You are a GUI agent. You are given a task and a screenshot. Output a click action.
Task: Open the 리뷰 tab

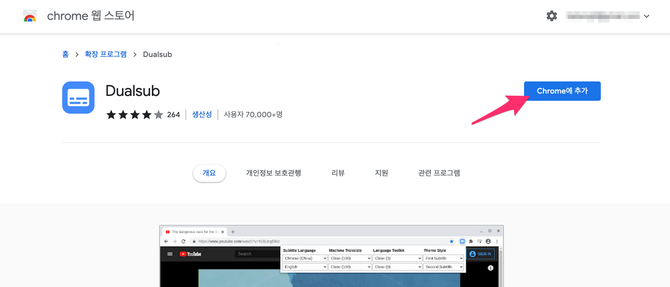(x=338, y=173)
